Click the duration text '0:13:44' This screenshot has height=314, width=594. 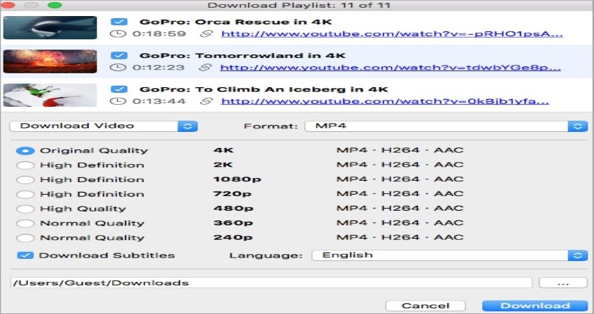click(x=159, y=101)
